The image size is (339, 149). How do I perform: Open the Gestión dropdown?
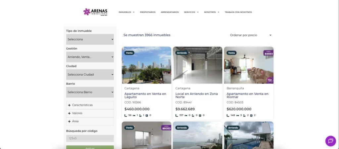coord(90,57)
